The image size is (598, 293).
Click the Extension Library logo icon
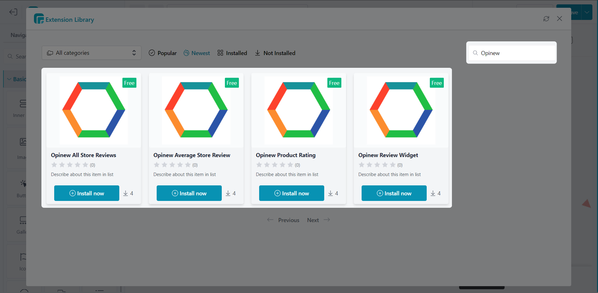pyautogui.click(x=39, y=19)
